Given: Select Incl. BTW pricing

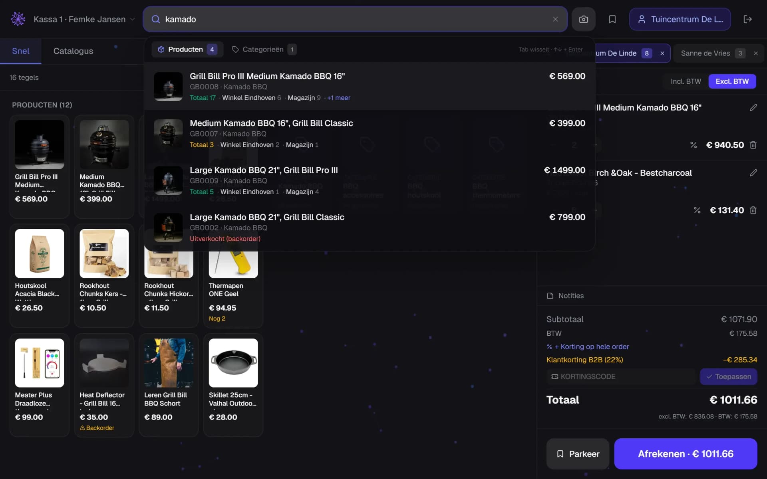Looking at the screenshot, I should (686, 81).
